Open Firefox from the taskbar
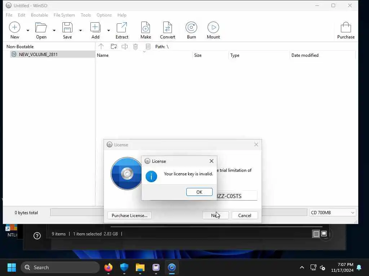Screen dimensions: 369x276 [x=108, y=267]
